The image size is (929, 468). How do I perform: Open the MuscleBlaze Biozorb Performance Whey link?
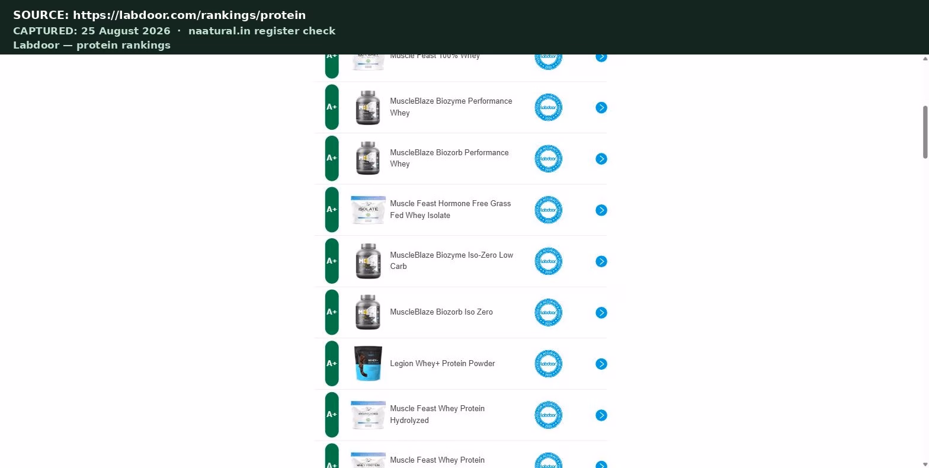click(449, 158)
